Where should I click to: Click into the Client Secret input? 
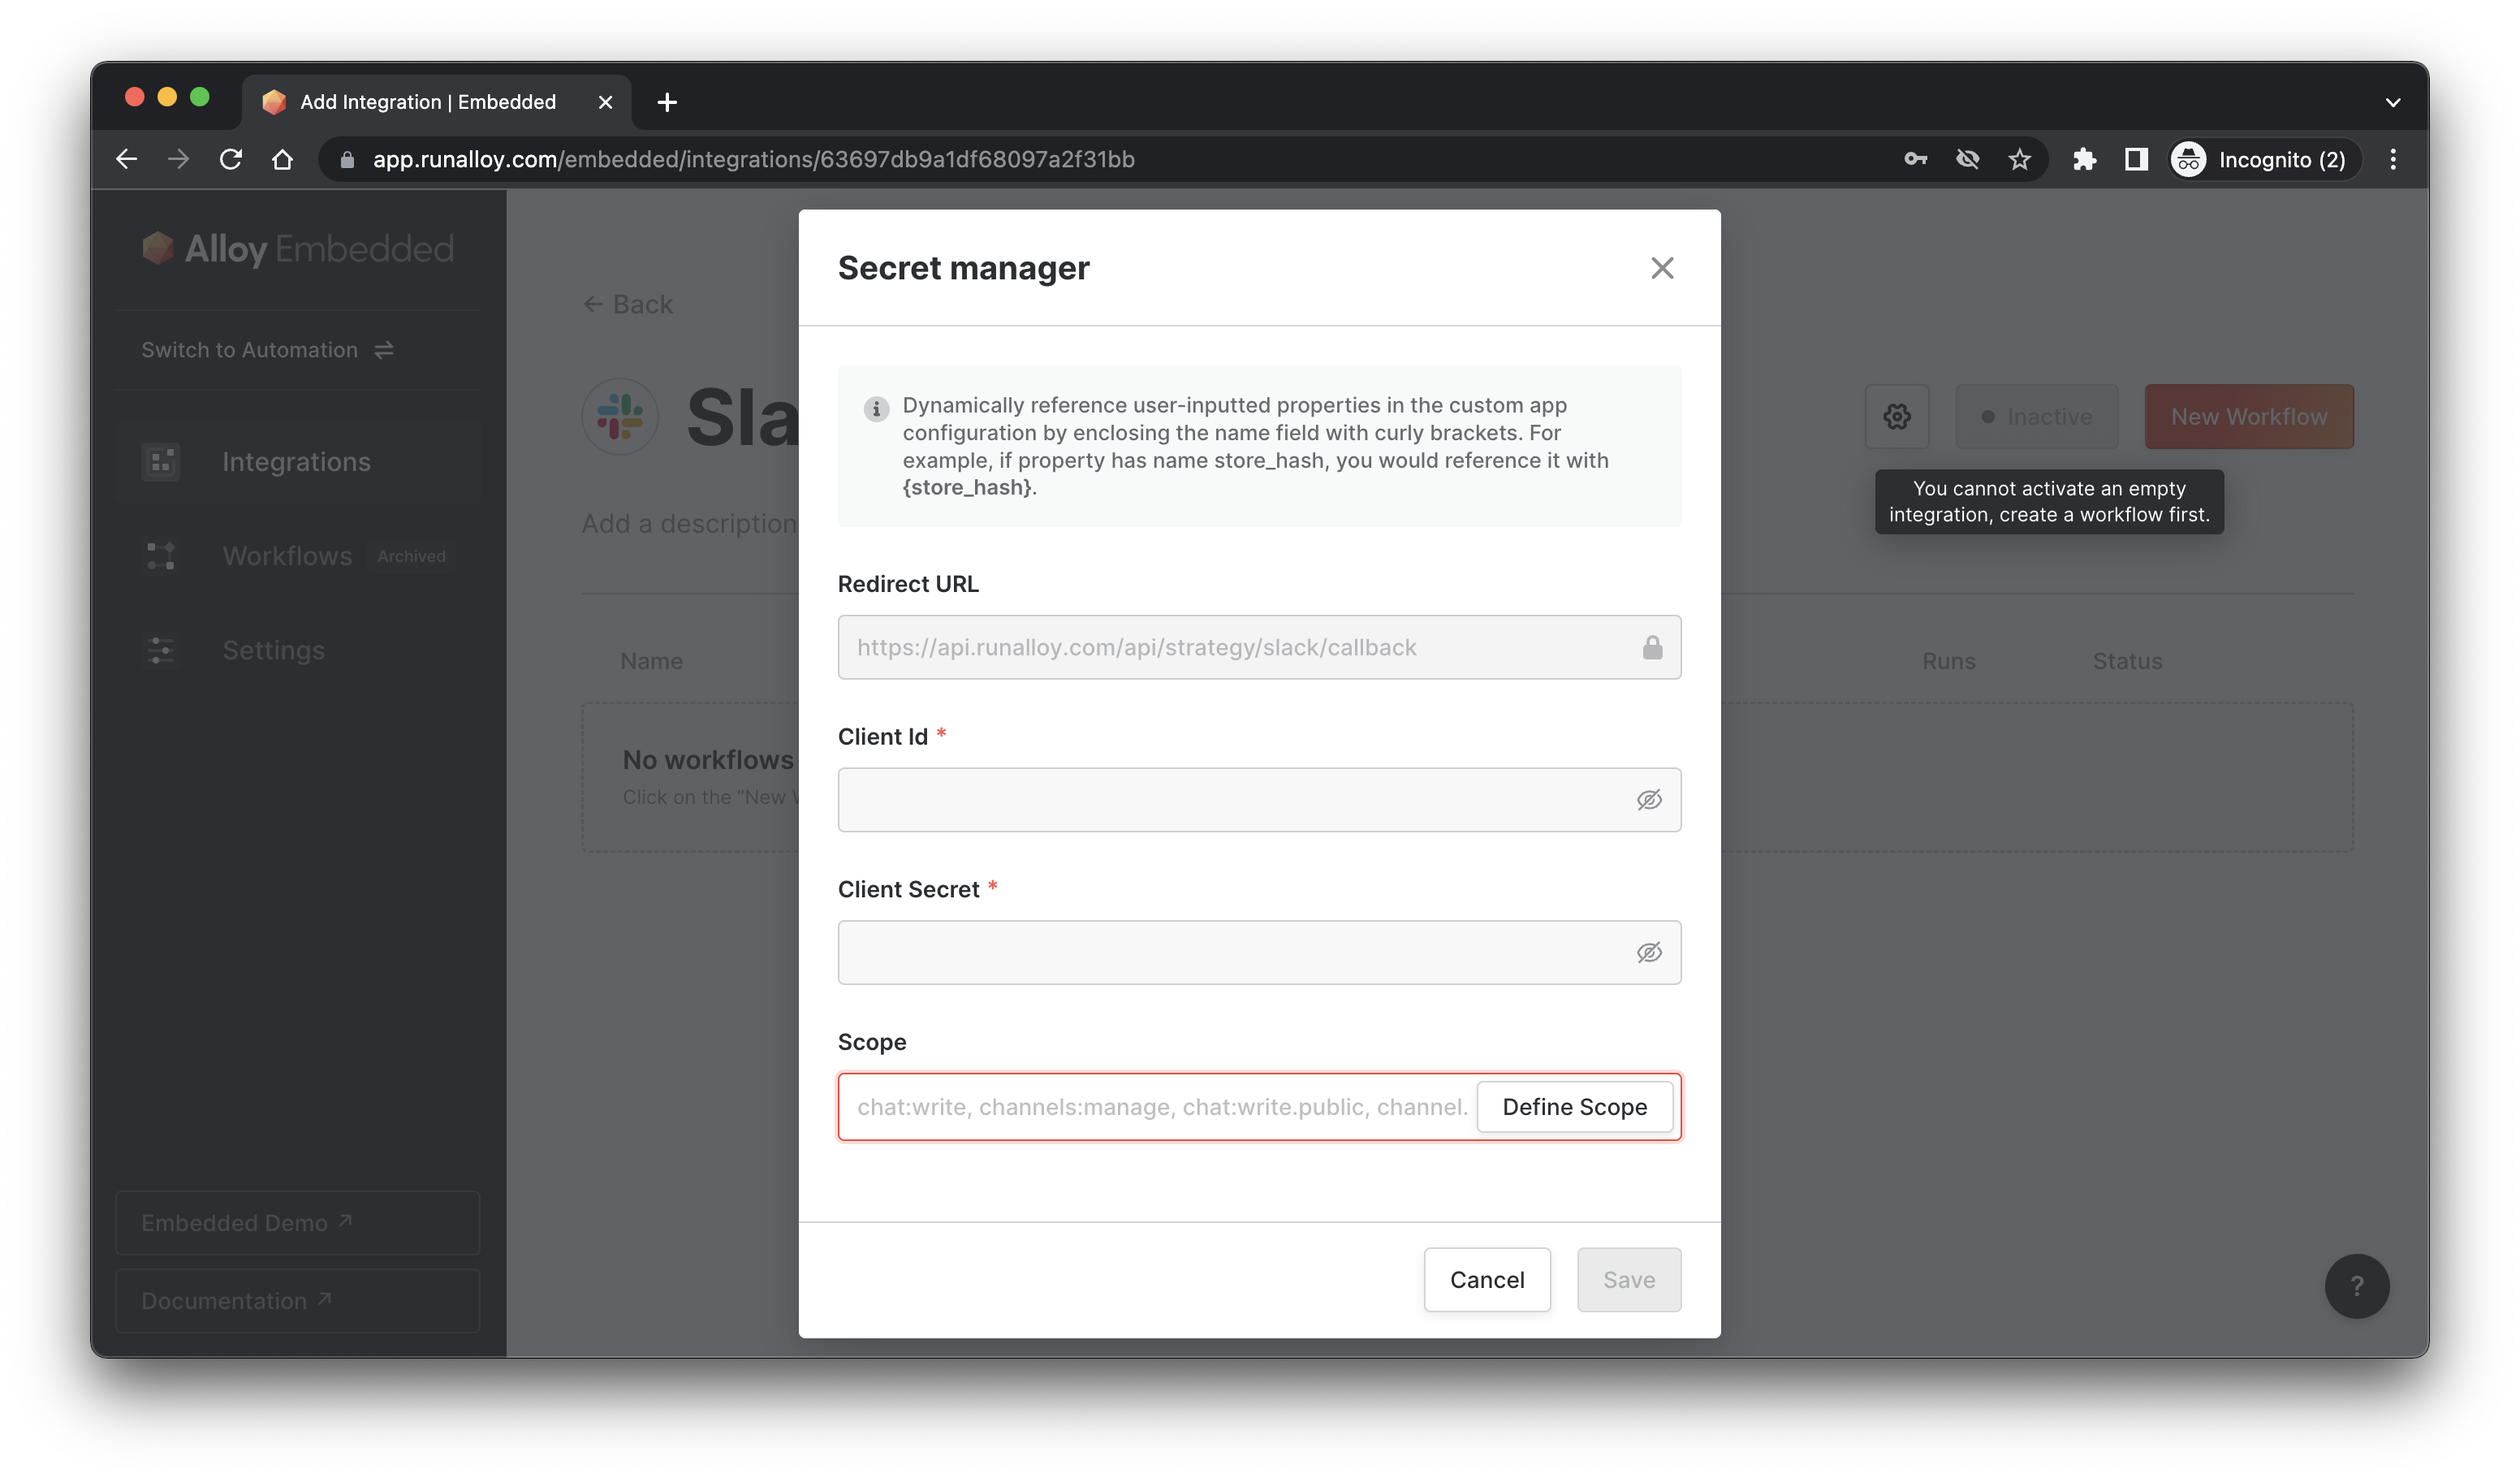pos(1230,953)
